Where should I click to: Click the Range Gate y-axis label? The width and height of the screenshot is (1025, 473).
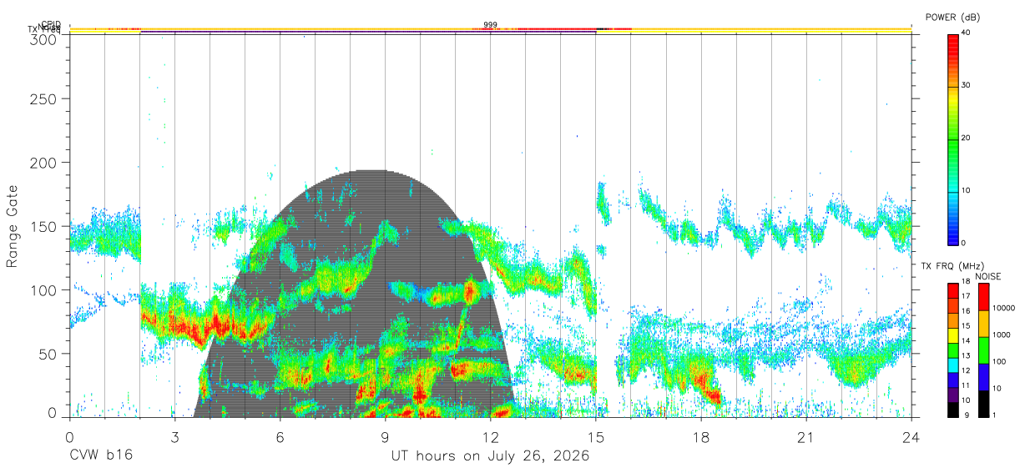tap(13, 226)
